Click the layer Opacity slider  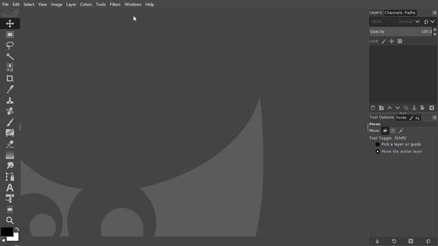point(400,31)
